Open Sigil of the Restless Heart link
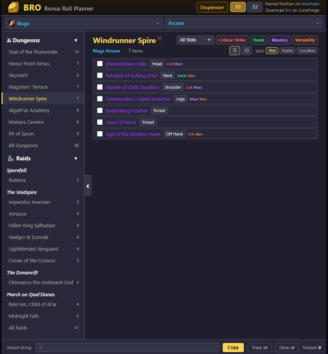Image resolution: width=328 pixels, height=354 pixels. [133, 134]
